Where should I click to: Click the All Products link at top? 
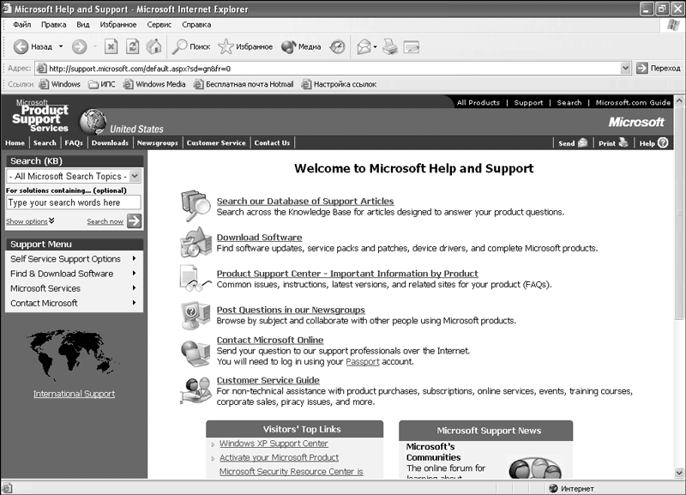(478, 102)
